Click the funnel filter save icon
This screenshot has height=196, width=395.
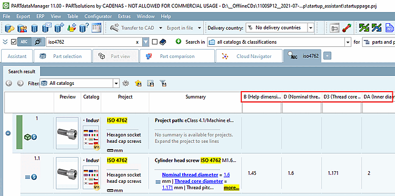pos(163,83)
